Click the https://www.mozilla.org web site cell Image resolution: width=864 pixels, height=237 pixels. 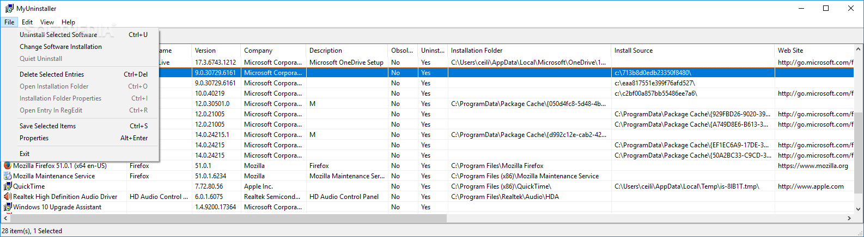point(813,166)
